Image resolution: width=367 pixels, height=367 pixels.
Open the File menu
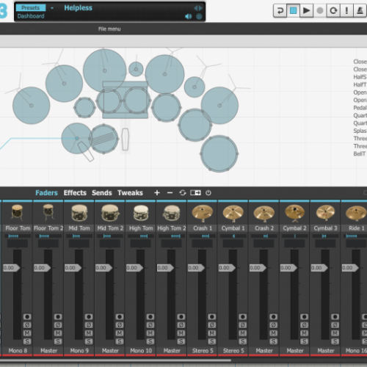(109, 29)
